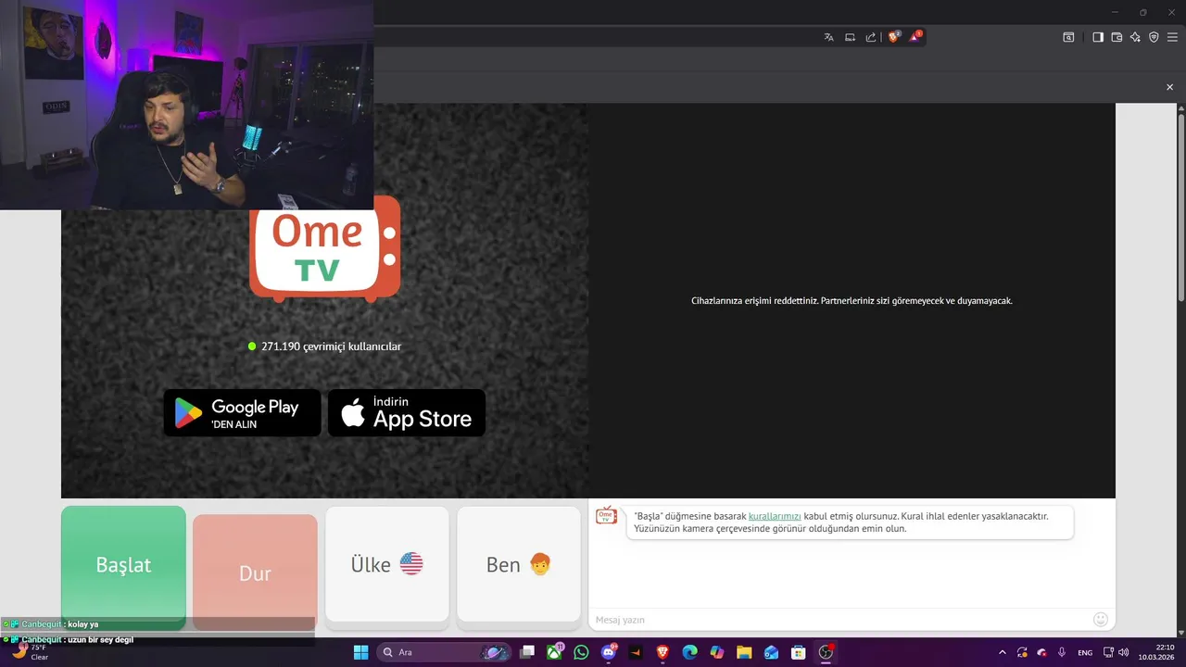The width and height of the screenshot is (1186, 667).
Task: Dismiss the bar below the browser toolbar
Action: pyautogui.click(x=1169, y=87)
